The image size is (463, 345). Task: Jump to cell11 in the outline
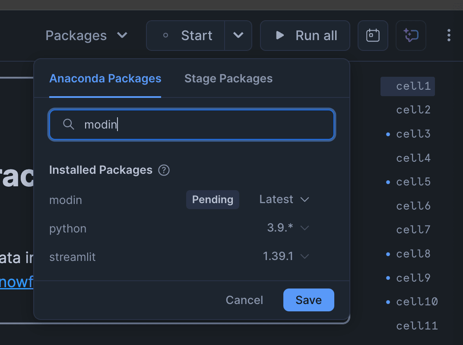(x=417, y=326)
